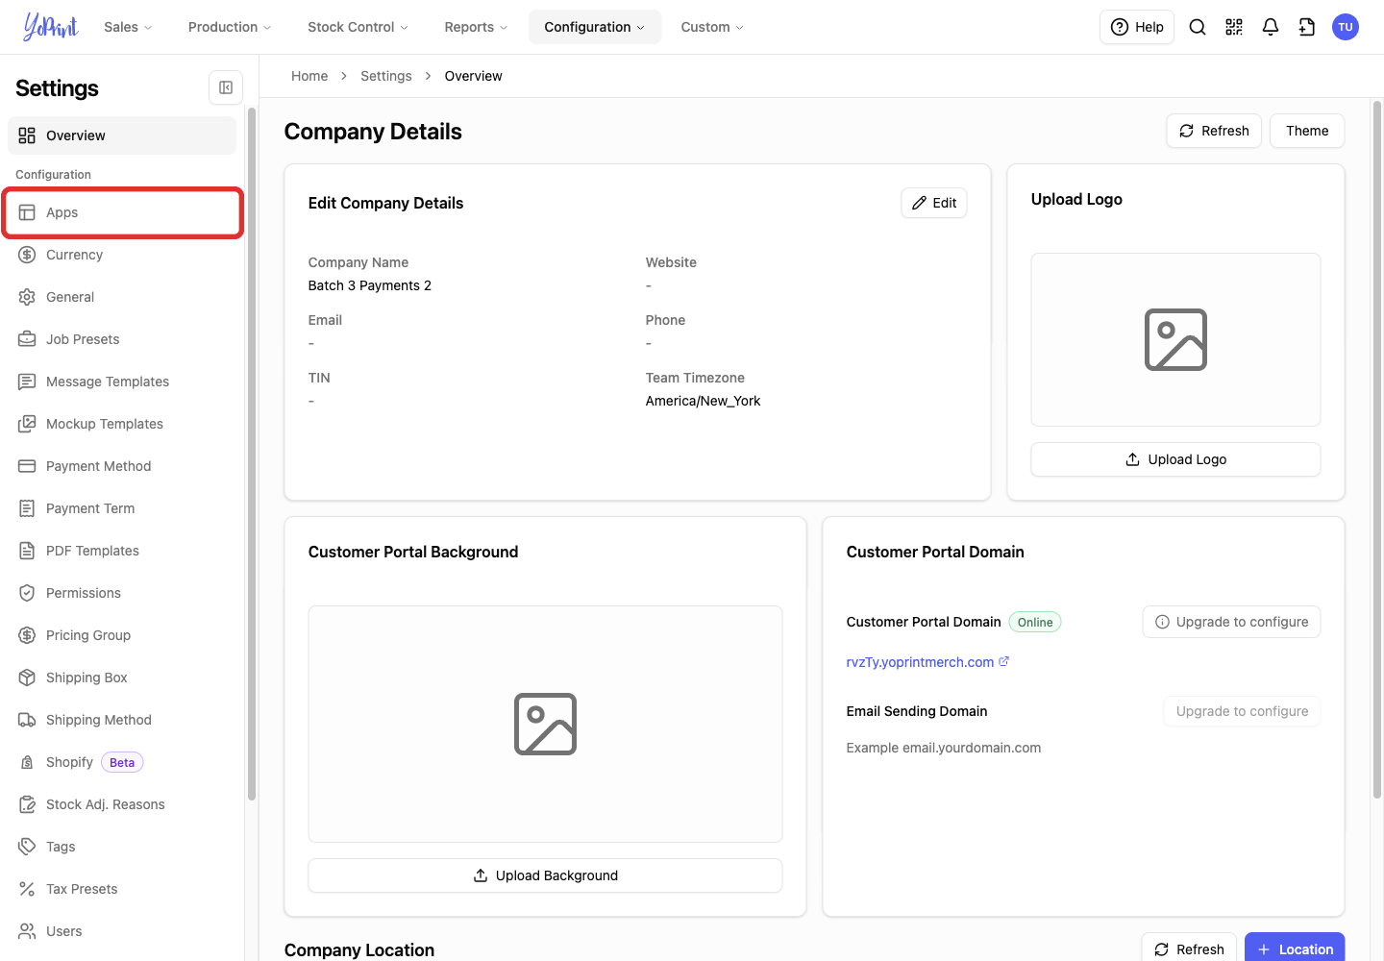Open the QR code scanner icon
1384x961 pixels.
[1234, 27]
